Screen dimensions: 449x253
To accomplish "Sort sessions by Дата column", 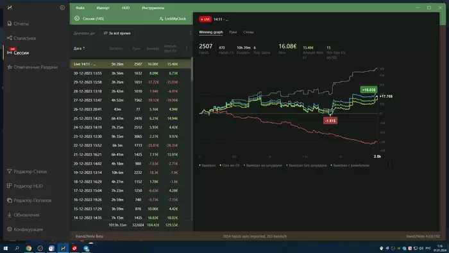I will pos(79,48).
